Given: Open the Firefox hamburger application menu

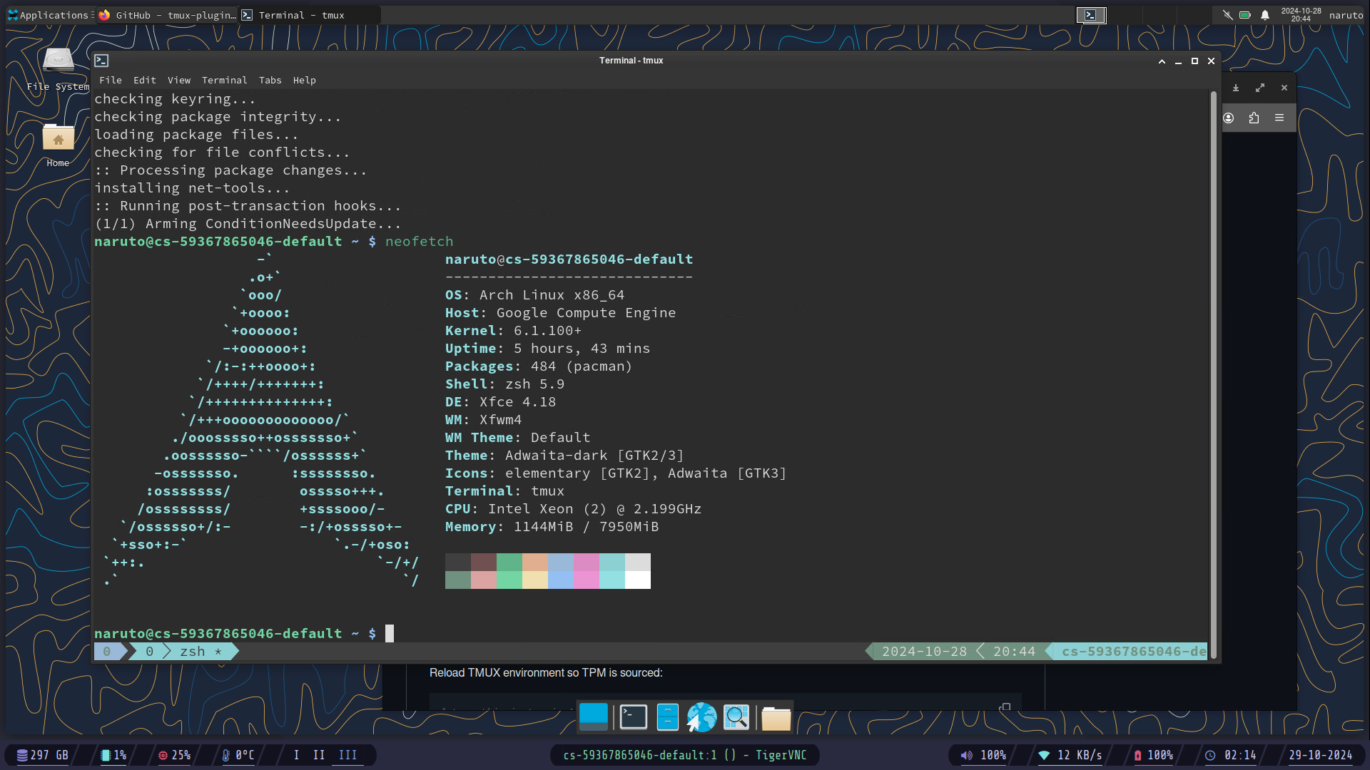Looking at the screenshot, I should [1279, 118].
